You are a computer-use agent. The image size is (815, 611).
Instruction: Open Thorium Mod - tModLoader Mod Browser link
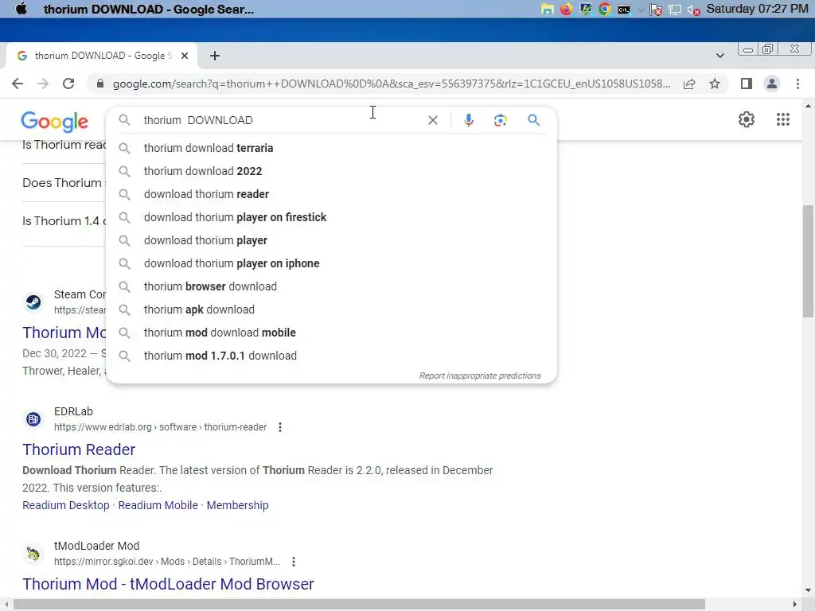point(169,584)
